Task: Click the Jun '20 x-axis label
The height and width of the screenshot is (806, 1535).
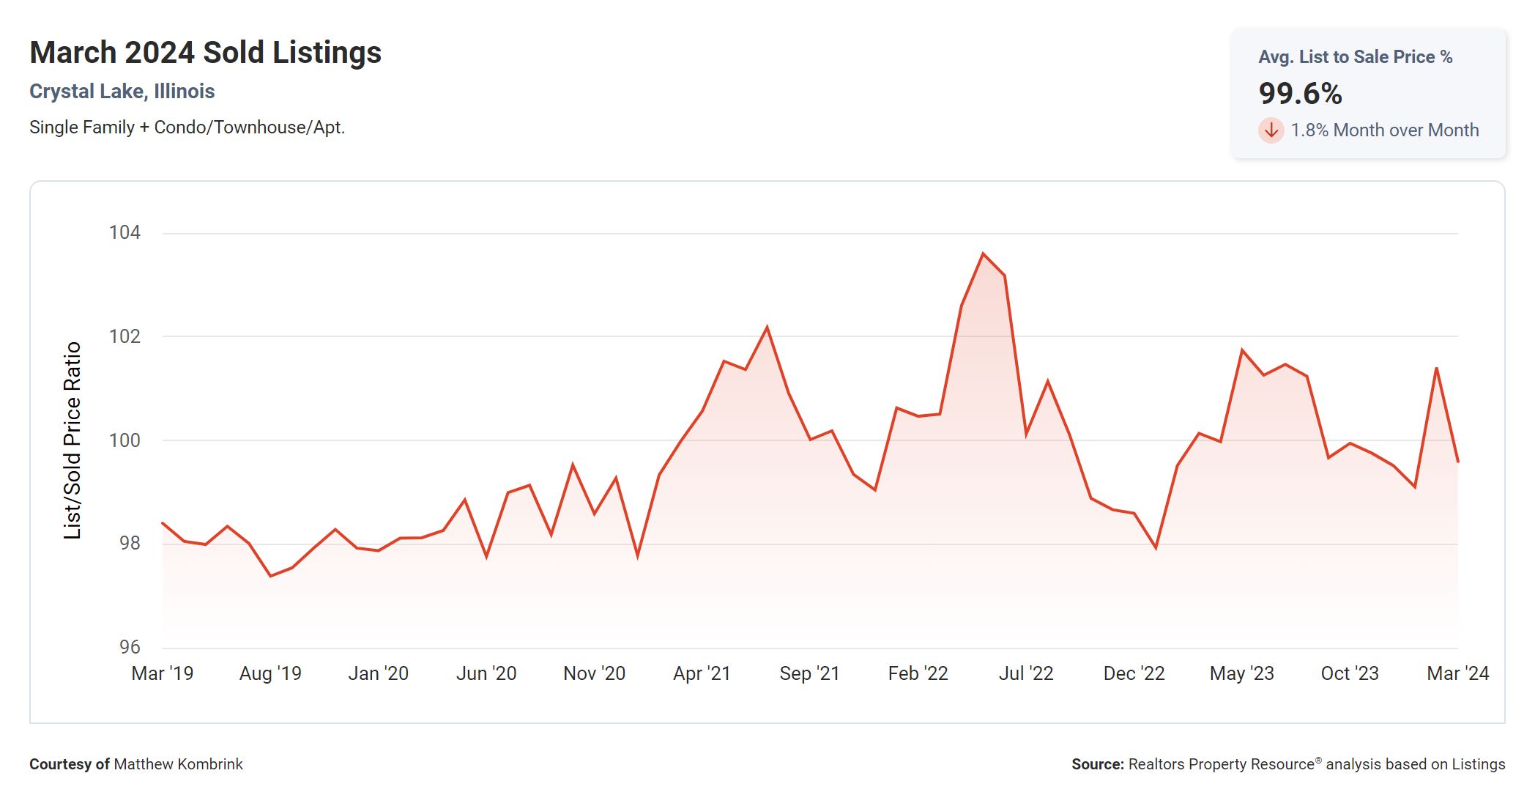Action: point(486,673)
